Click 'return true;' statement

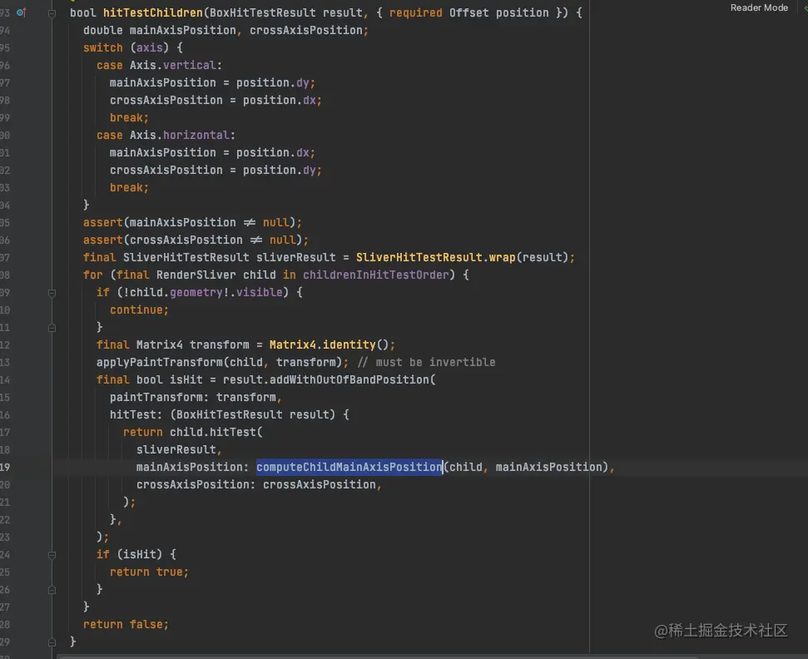pos(150,572)
